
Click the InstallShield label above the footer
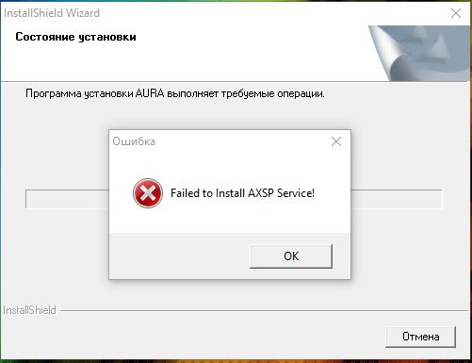[x=29, y=310]
